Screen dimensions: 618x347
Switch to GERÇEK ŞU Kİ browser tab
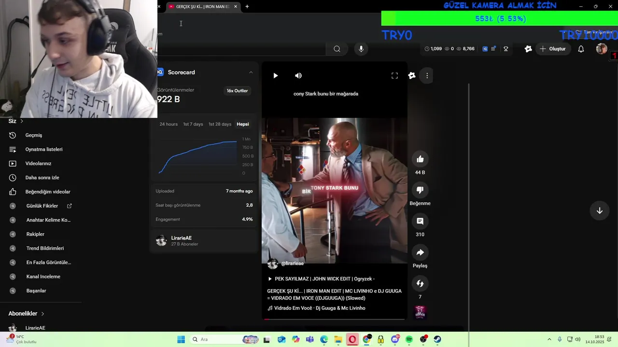point(202,7)
